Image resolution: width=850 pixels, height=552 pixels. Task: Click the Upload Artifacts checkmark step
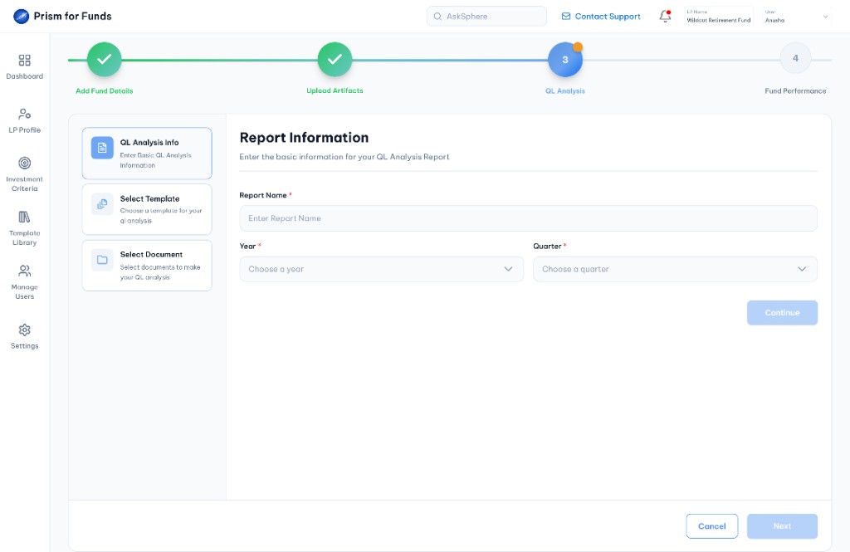point(335,59)
